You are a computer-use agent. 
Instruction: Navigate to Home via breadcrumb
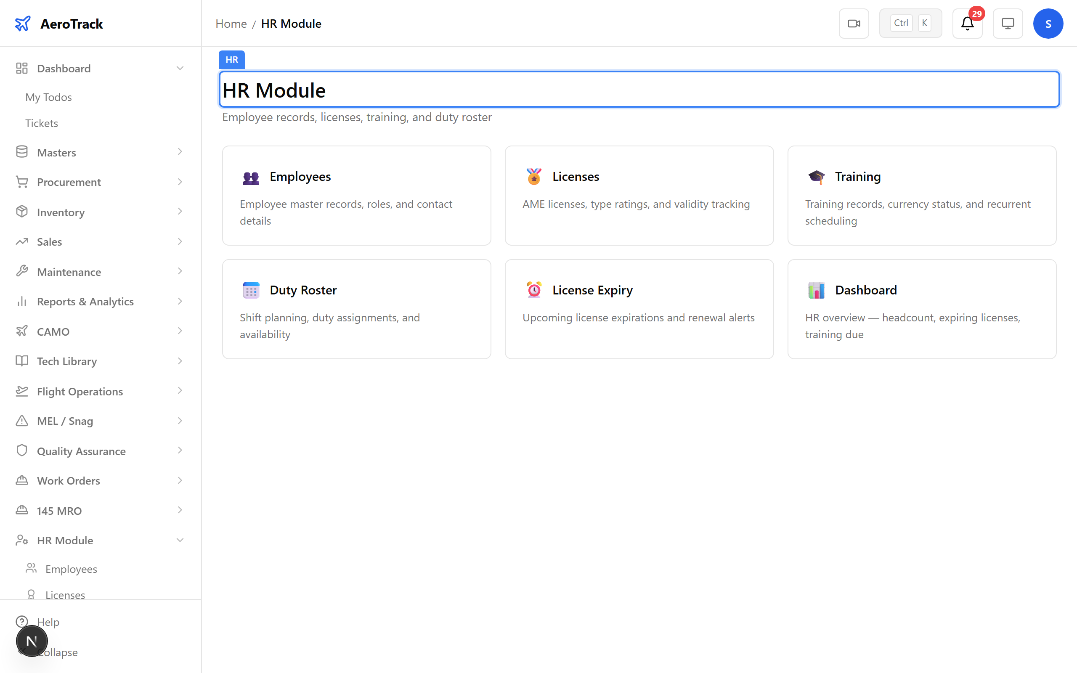click(x=231, y=23)
